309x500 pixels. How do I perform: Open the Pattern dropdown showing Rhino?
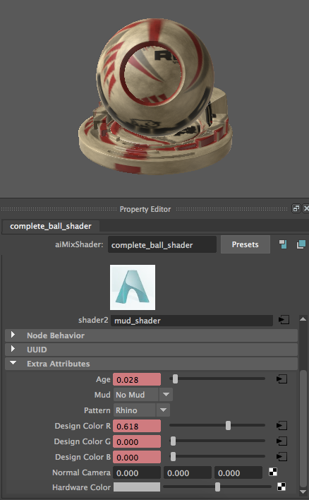point(141,410)
